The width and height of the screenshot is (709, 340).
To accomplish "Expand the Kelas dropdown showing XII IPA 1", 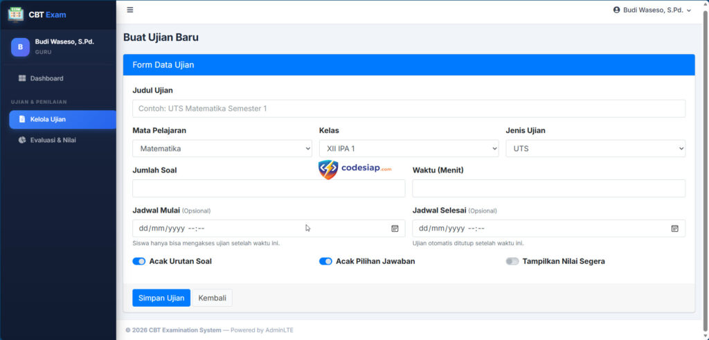I will tap(409, 148).
